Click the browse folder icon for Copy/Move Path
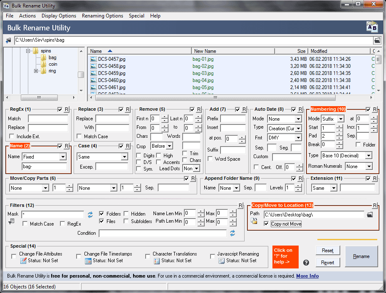This screenshot has height=293, width=386. click(x=370, y=215)
